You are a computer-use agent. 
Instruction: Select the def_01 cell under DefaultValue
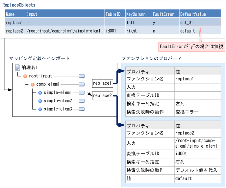click(200, 22)
